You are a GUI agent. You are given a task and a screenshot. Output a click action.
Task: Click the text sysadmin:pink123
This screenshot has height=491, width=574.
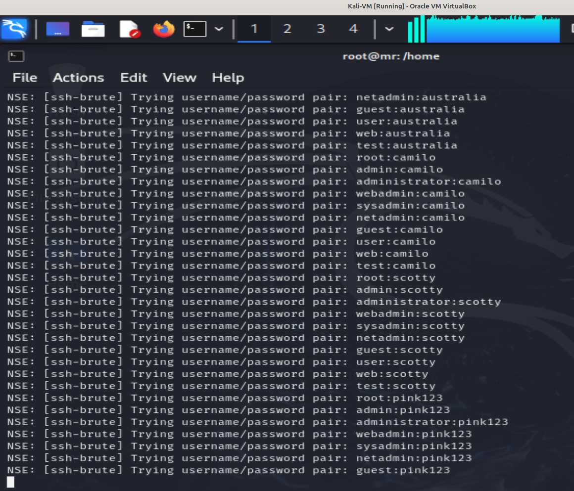pos(414,446)
